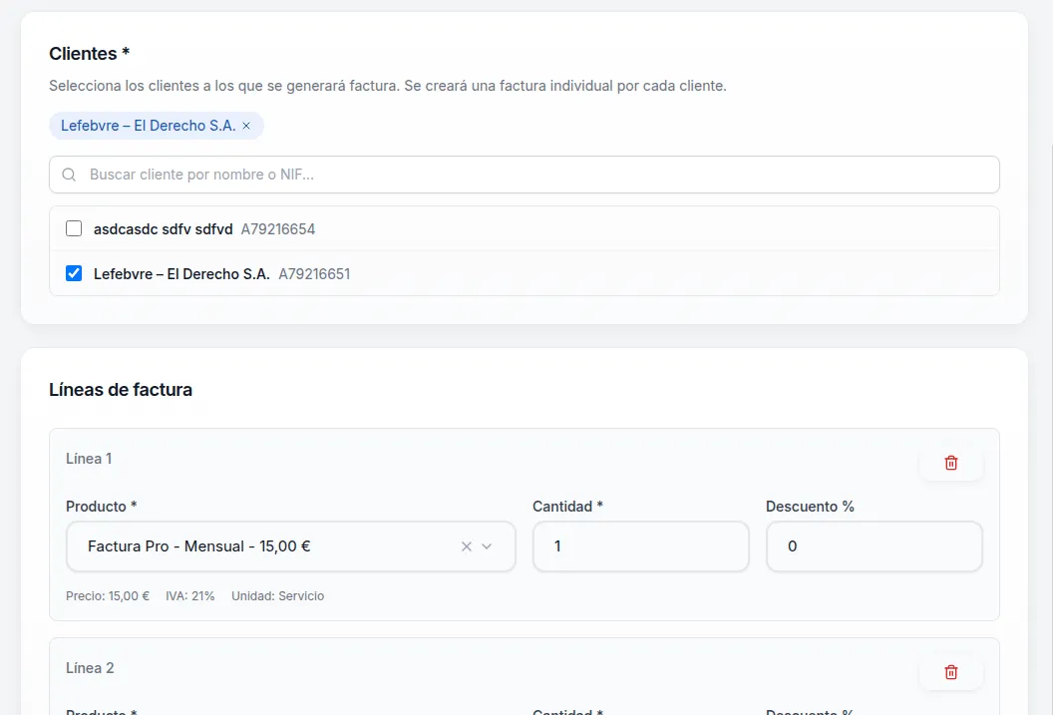
Task: Expand the Producto dropdown chevron
Action: click(487, 546)
